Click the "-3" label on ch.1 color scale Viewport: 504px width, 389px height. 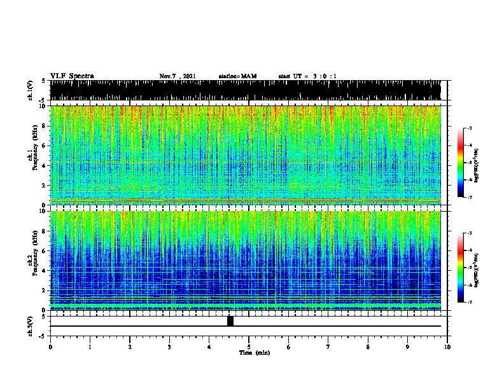tap(470, 128)
